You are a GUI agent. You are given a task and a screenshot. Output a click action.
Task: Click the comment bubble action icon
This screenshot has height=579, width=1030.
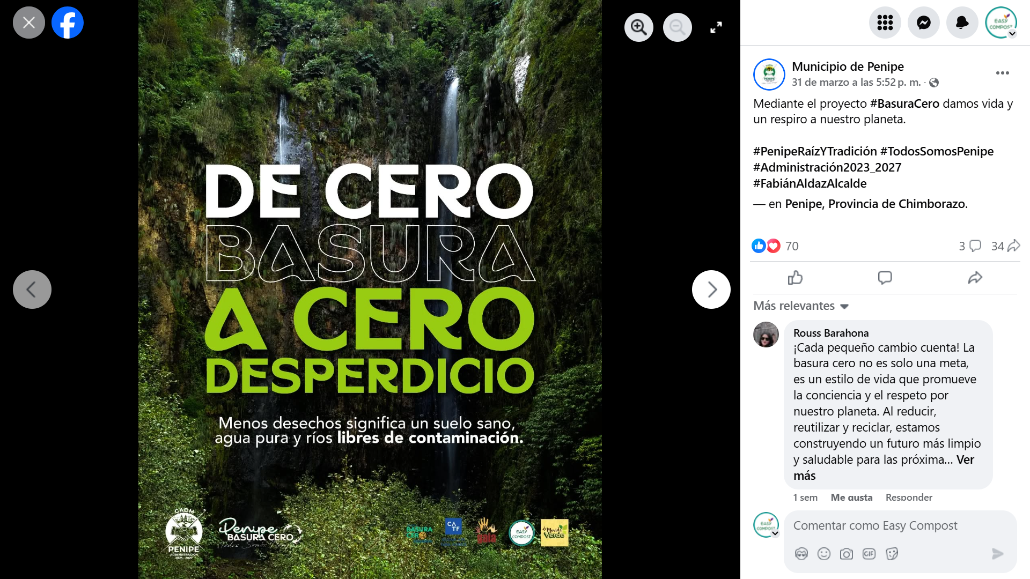[x=885, y=278]
